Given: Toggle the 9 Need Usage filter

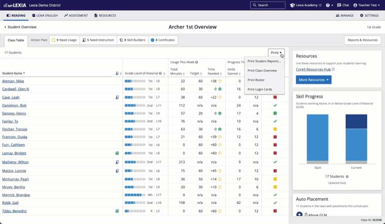Looking at the screenshot, I should [64, 40].
